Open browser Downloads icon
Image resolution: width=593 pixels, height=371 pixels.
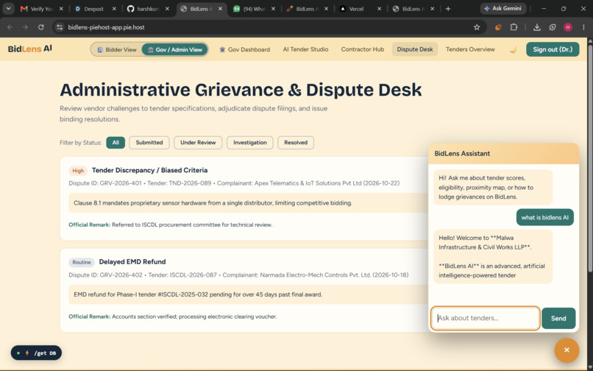click(x=536, y=27)
